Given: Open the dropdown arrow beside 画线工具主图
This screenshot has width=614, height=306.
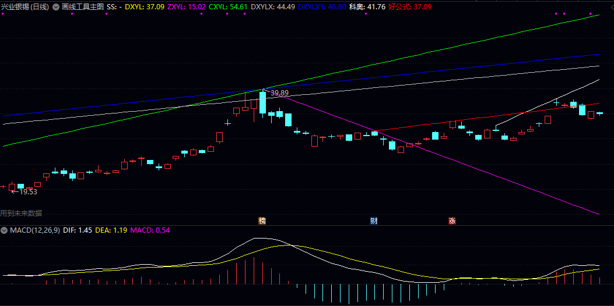Looking at the screenshot, I should tap(56, 6).
